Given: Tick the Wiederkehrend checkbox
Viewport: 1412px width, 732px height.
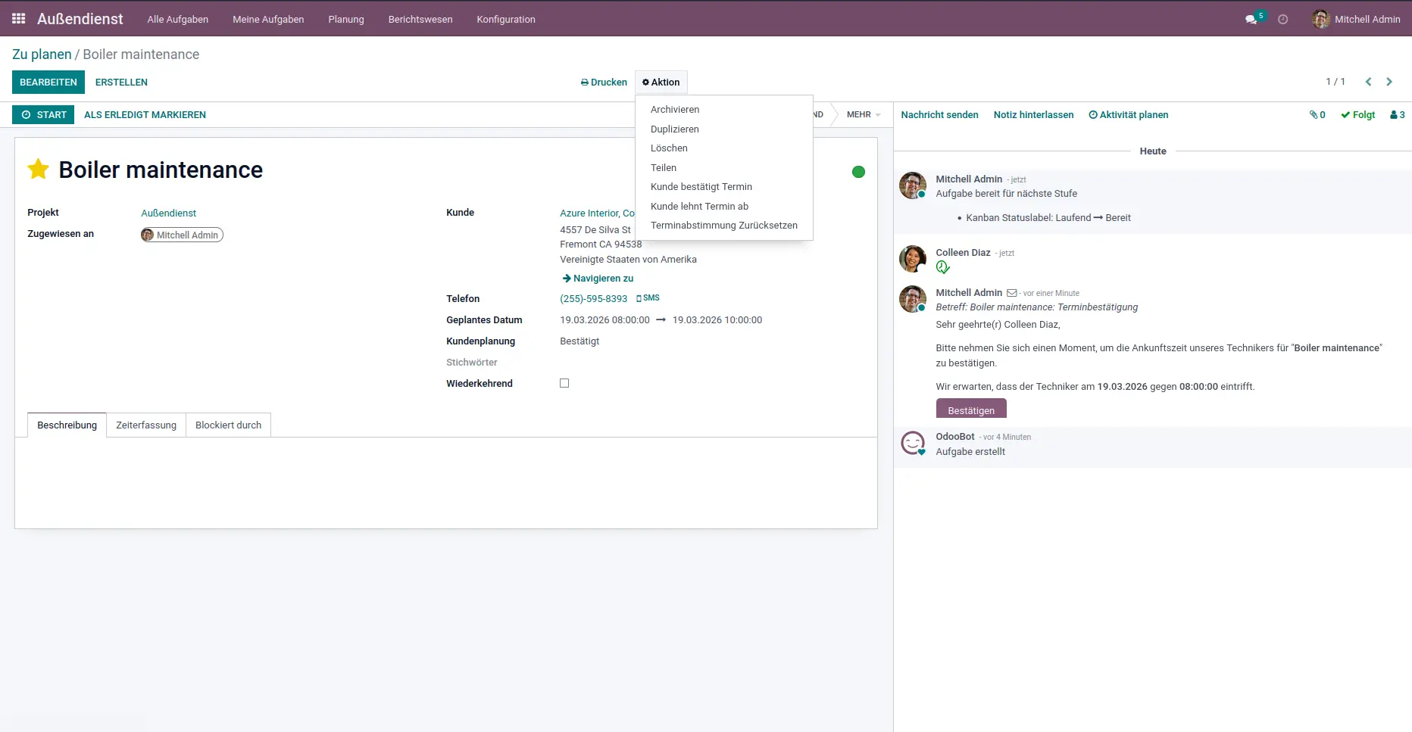Looking at the screenshot, I should click(564, 383).
